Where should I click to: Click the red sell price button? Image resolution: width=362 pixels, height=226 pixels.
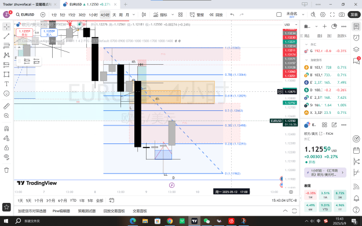coord(24,32)
